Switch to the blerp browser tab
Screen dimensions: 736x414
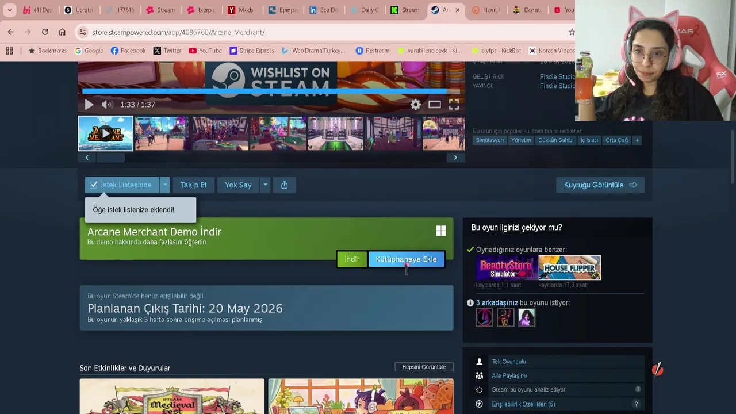pos(200,10)
